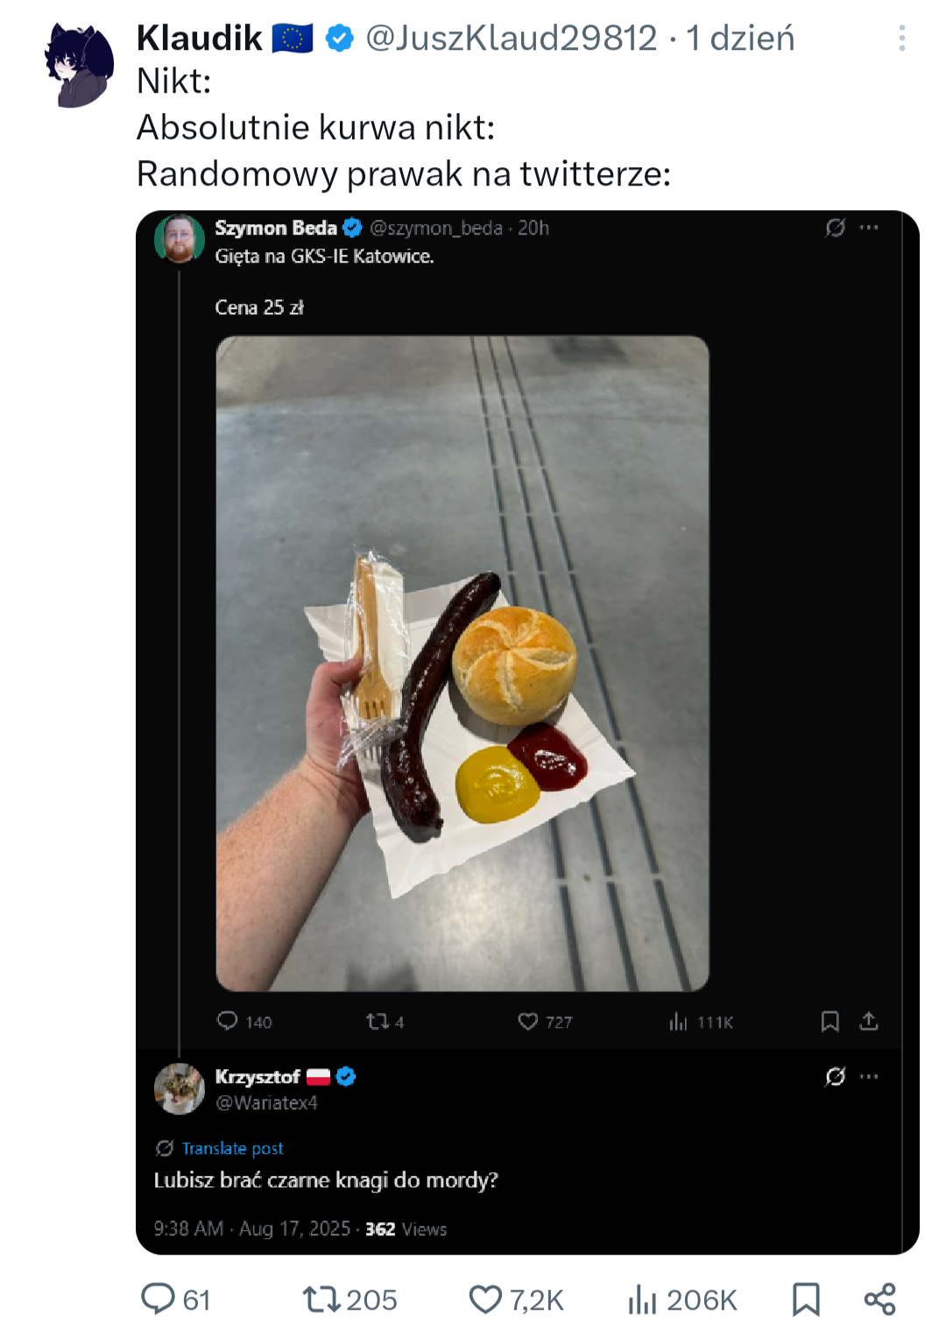The width and height of the screenshot is (946, 1337).
Task: Click the three dots on Krzysztof's reply
Action: [x=869, y=1076]
